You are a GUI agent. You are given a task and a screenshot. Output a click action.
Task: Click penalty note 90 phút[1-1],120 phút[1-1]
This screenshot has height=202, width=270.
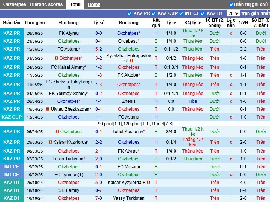point(136,124)
